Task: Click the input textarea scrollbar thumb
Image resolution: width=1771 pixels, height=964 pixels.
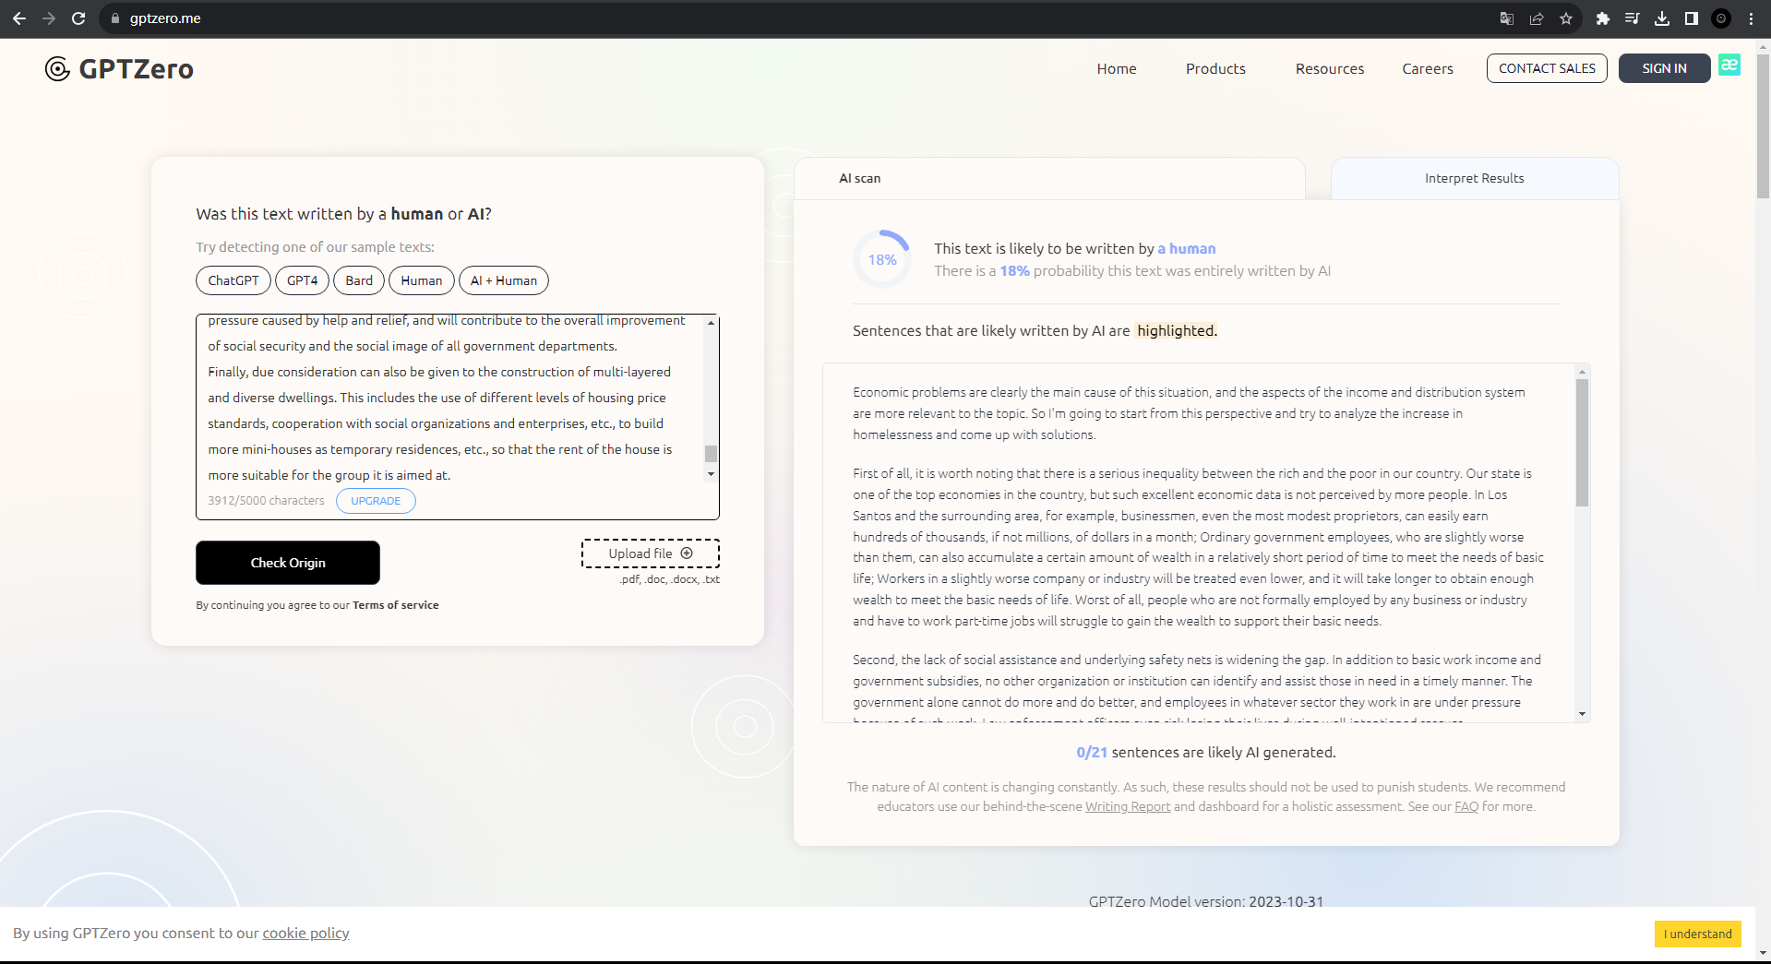Action: (711, 454)
